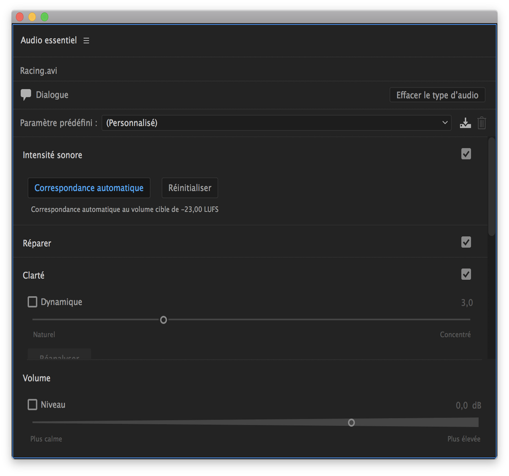Viewport: 509px width, 476px height.
Task: Expand the Intensité sonore section header
Action: 53,155
